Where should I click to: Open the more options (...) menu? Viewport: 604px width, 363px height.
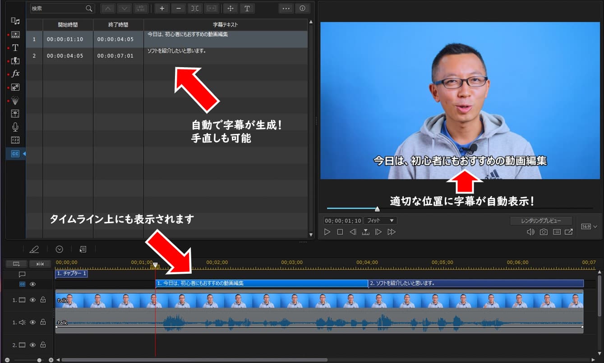(x=286, y=8)
